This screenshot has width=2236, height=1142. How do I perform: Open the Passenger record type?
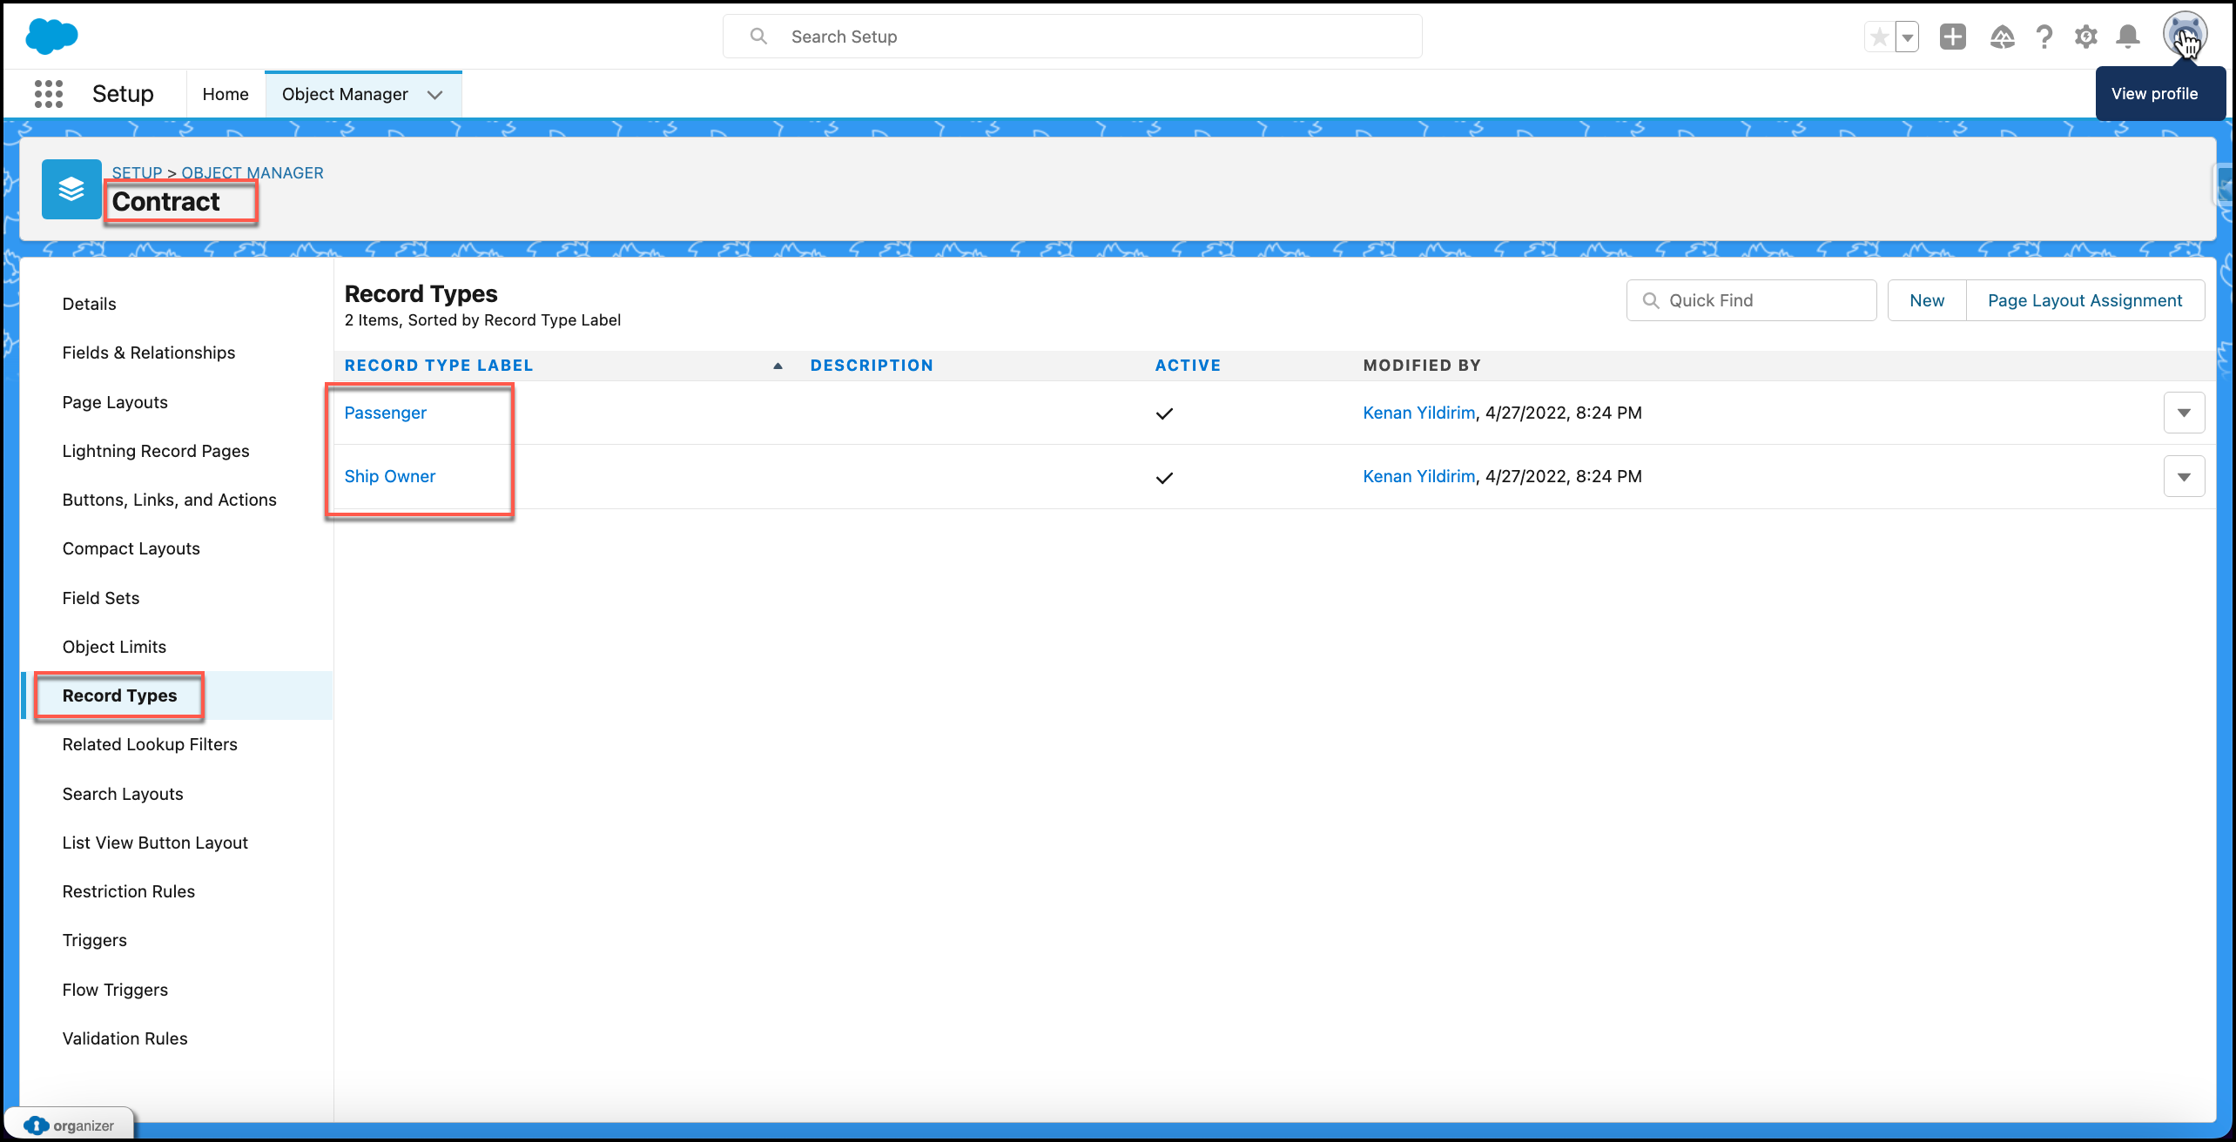click(x=385, y=413)
